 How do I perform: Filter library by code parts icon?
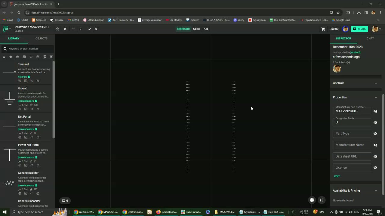[31, 57]
